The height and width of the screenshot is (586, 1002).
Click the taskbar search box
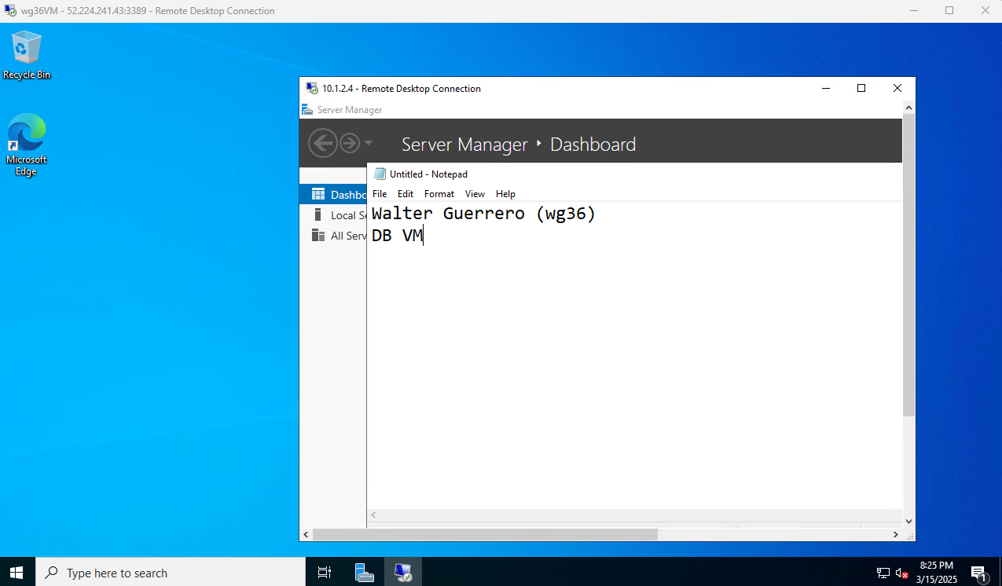point(171,573)
